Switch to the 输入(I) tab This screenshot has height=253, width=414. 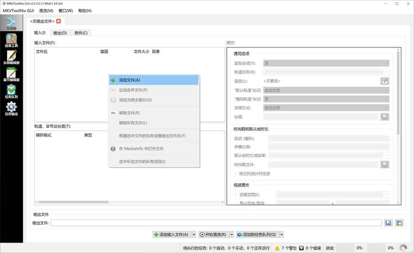[x=40, y=33]
